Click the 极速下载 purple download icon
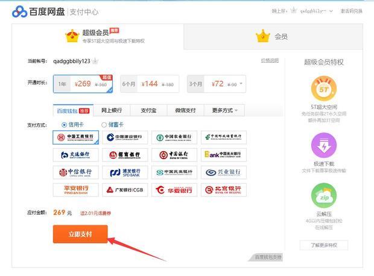 click(324, 145)
